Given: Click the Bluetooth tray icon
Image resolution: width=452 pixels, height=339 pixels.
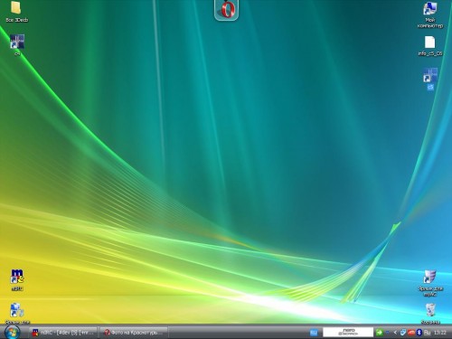Looking at the screenshot, I should (x=419, y=333).
